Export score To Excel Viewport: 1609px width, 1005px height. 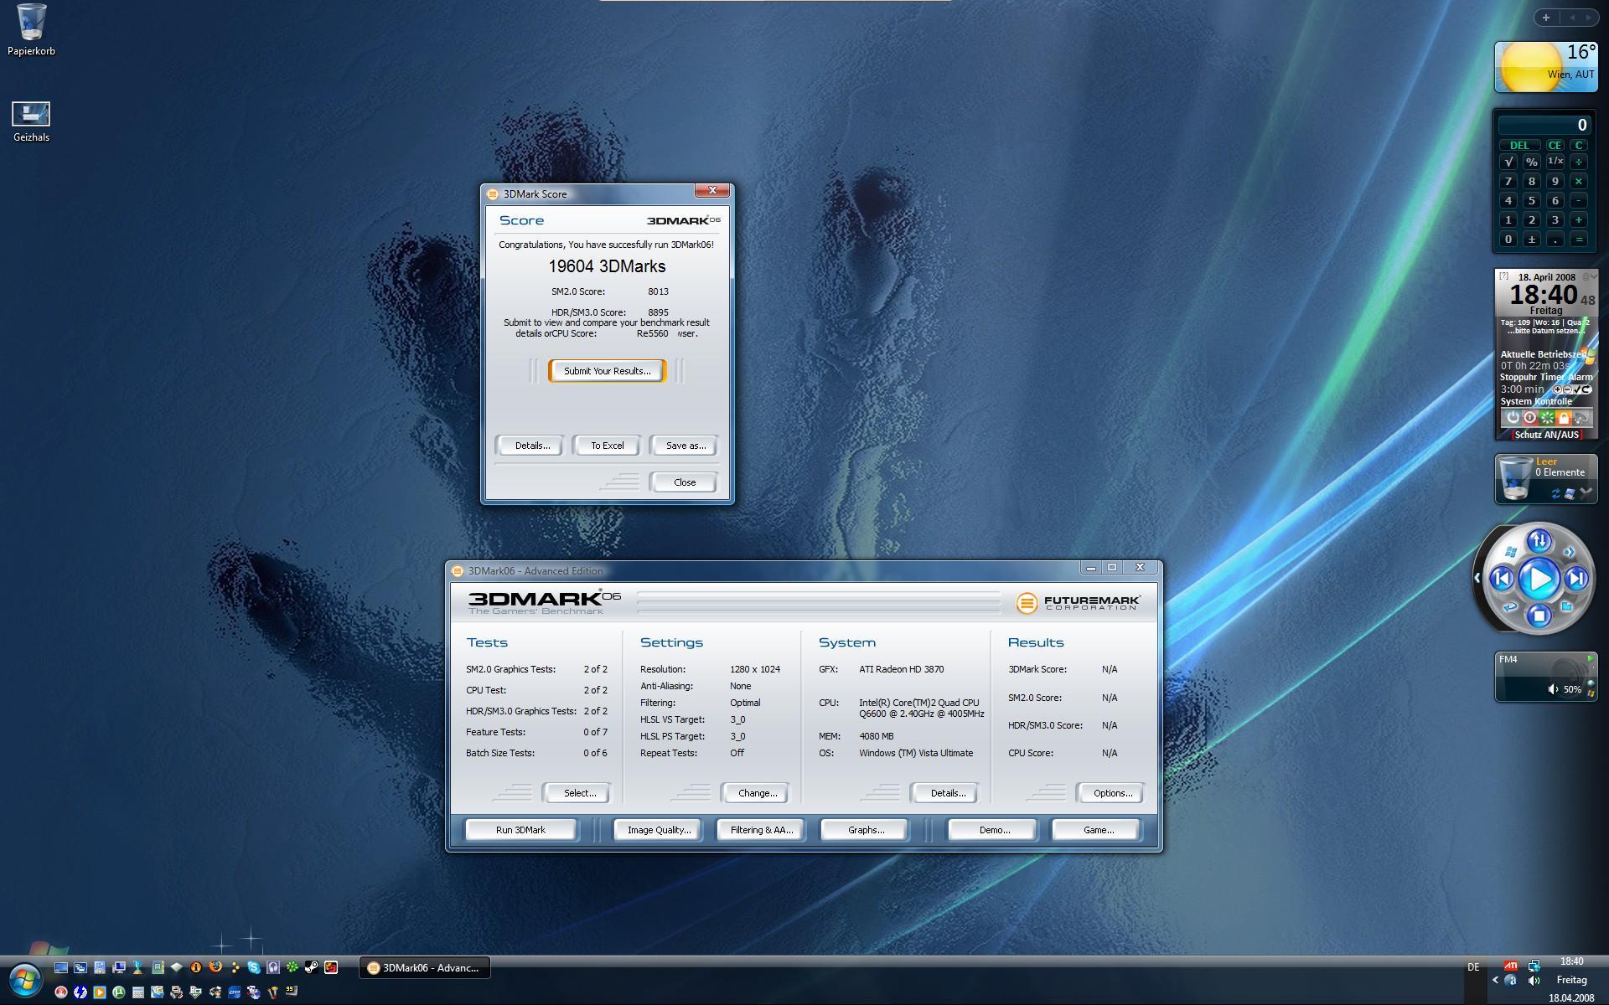point(607,446)
